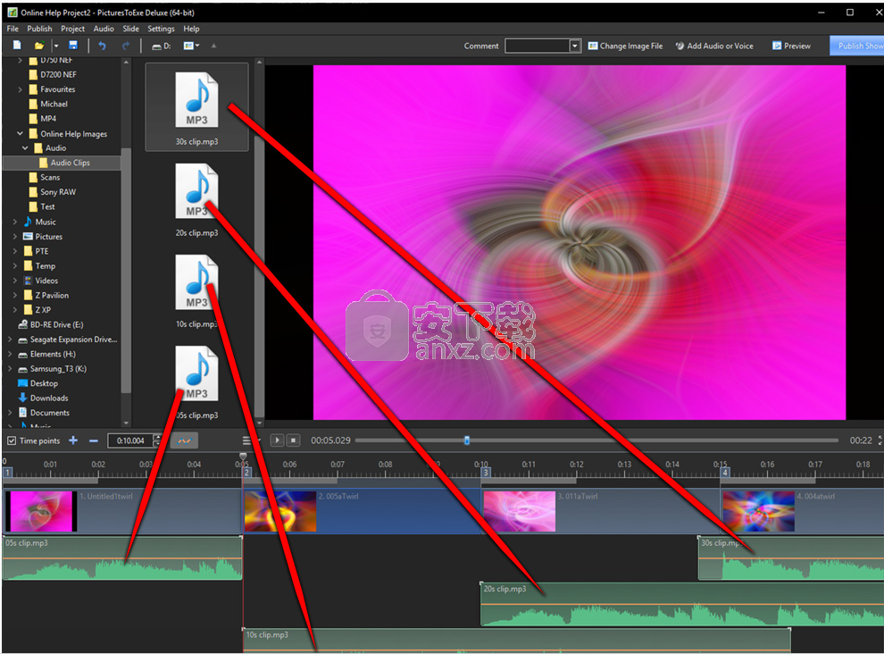This screenshot has height=654, width=884.
Task: Select the 10s clip.mp3 file
Action: (x=196, y=290)
